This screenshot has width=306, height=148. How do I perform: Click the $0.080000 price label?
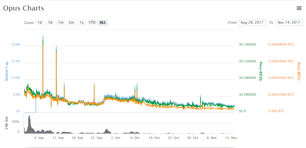[x=248, y=78]
